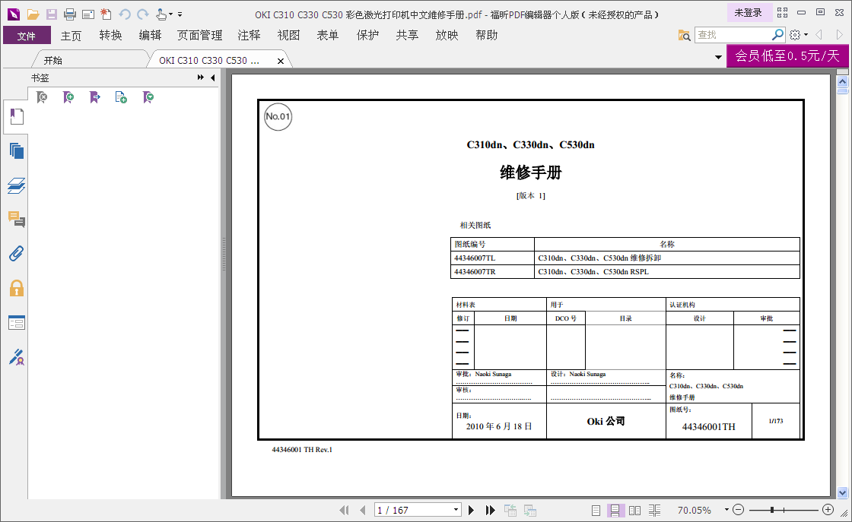Collapse the 书签 navigation panel
Image resolution: width=852 pixels, height=522 pixels.
(212, 78)
